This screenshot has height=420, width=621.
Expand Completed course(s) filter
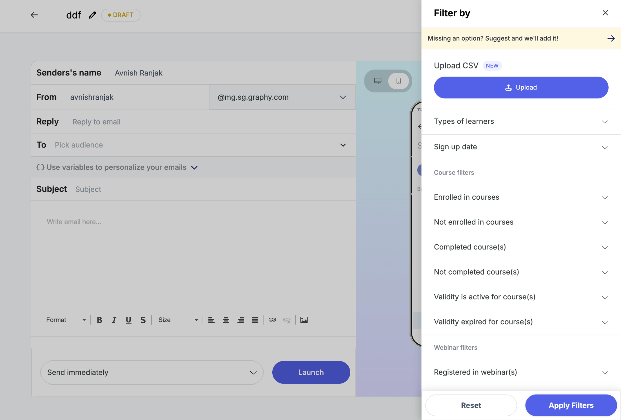(x=521, y=247)
